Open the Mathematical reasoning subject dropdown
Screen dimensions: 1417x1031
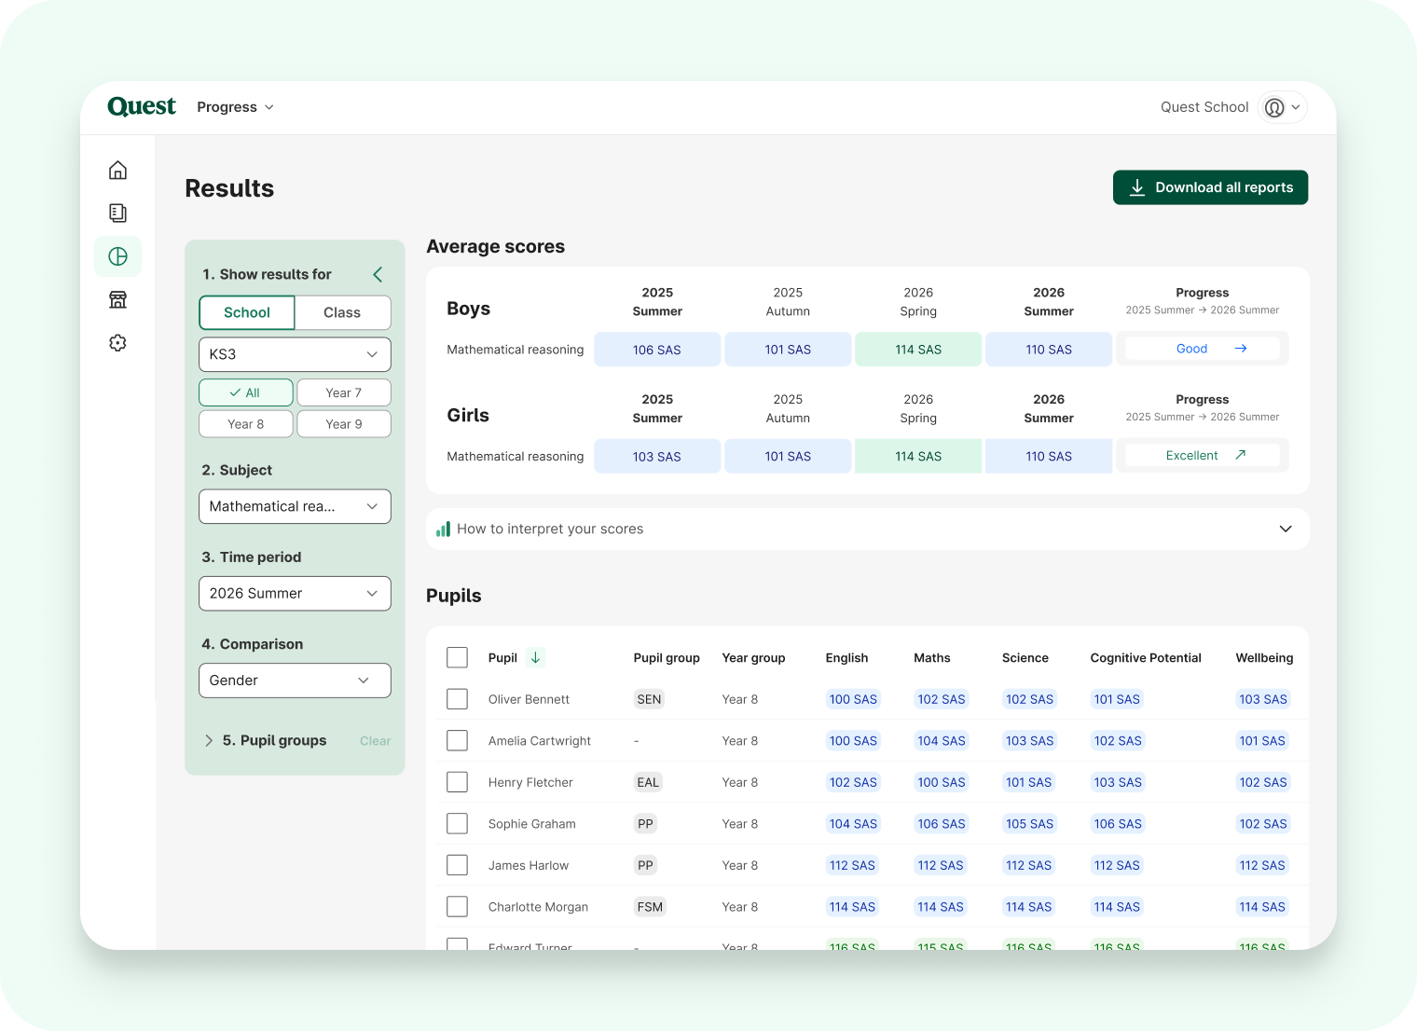[295, 506]
